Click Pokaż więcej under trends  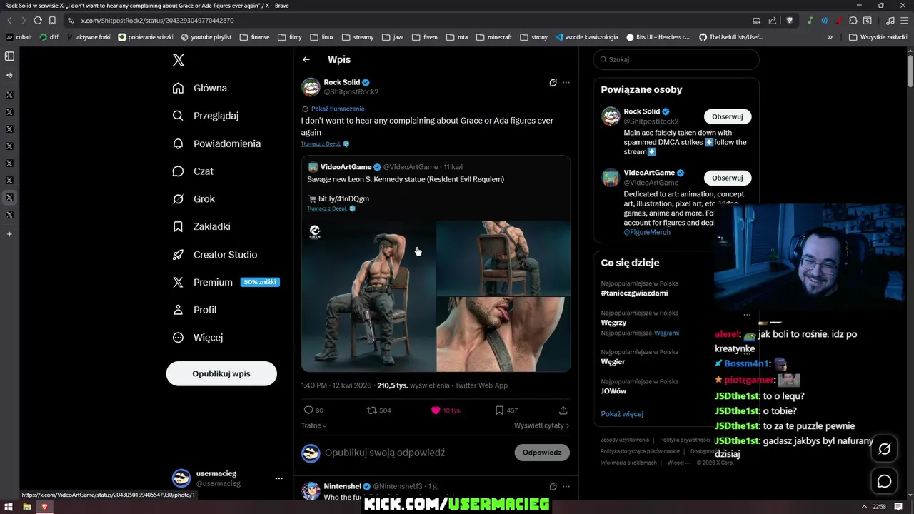[x=622, y=414]
